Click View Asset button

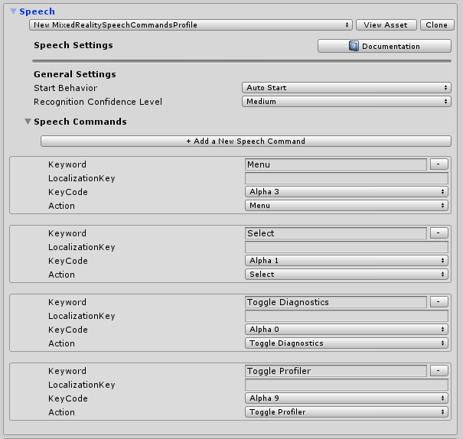pyautogui.click(x=386, y=25)
